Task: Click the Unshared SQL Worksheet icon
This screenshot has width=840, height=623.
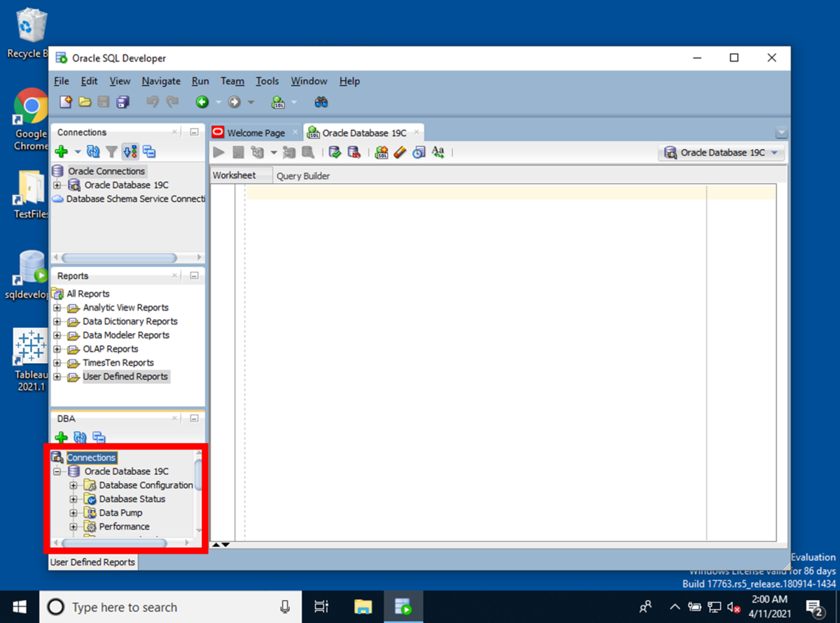Action: (x=381, y=152)
